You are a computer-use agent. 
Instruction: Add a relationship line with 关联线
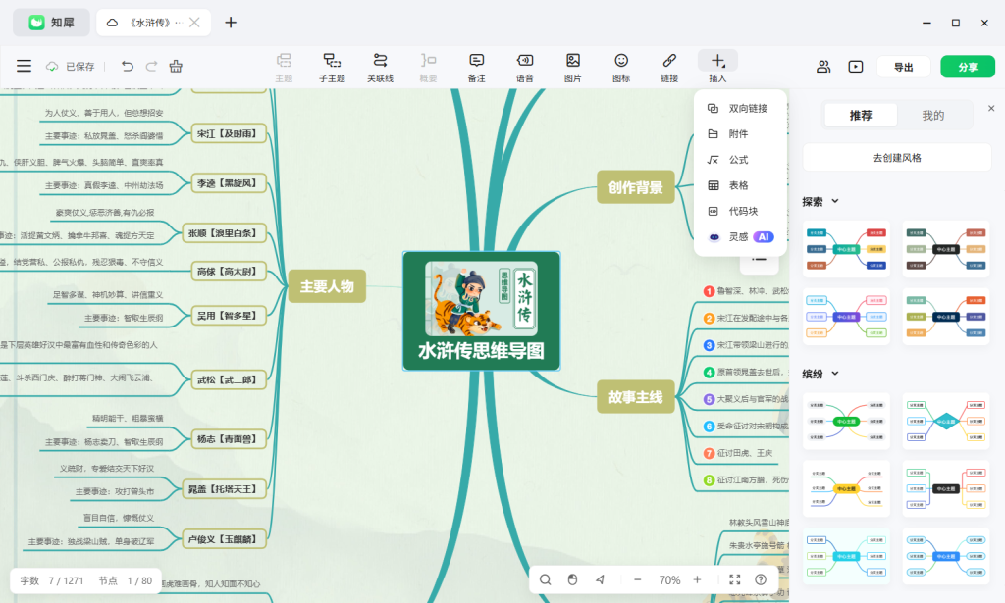pos(380,68)
